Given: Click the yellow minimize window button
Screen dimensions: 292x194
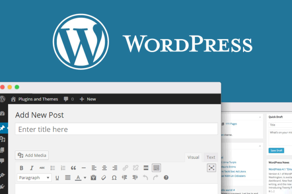Looking at the screenshot, I should (10, 87).
